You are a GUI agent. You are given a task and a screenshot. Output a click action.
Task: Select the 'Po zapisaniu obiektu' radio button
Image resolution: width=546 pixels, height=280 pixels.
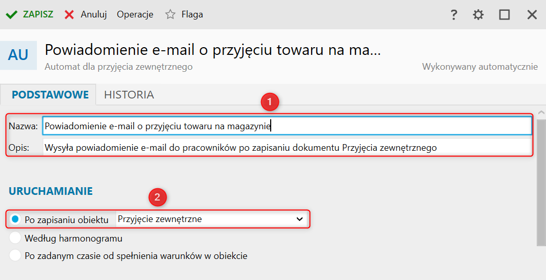tap(15, 219)
